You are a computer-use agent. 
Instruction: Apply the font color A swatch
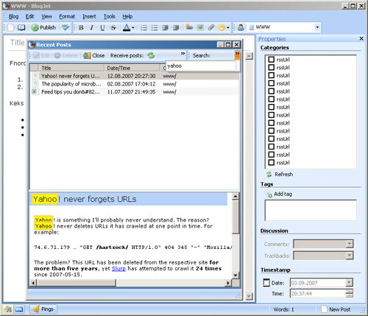[127, 27]
